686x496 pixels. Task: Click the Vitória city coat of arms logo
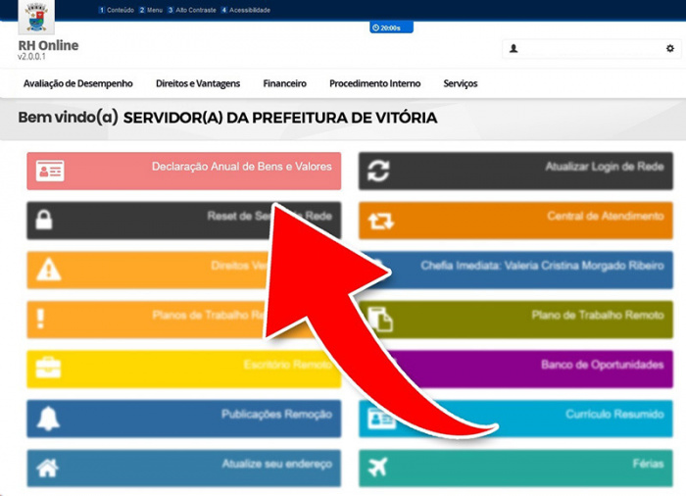click(36, 18)
